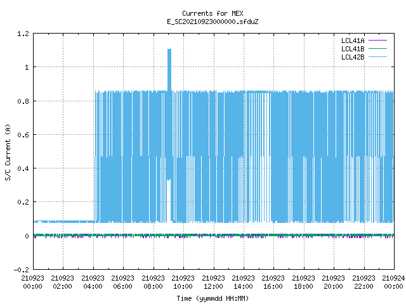
Task: Click the purple LCL41A legend line sample
Action: [x=377, y=41]
